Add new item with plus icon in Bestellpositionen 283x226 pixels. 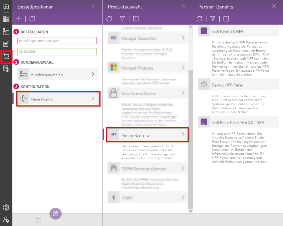19,19
